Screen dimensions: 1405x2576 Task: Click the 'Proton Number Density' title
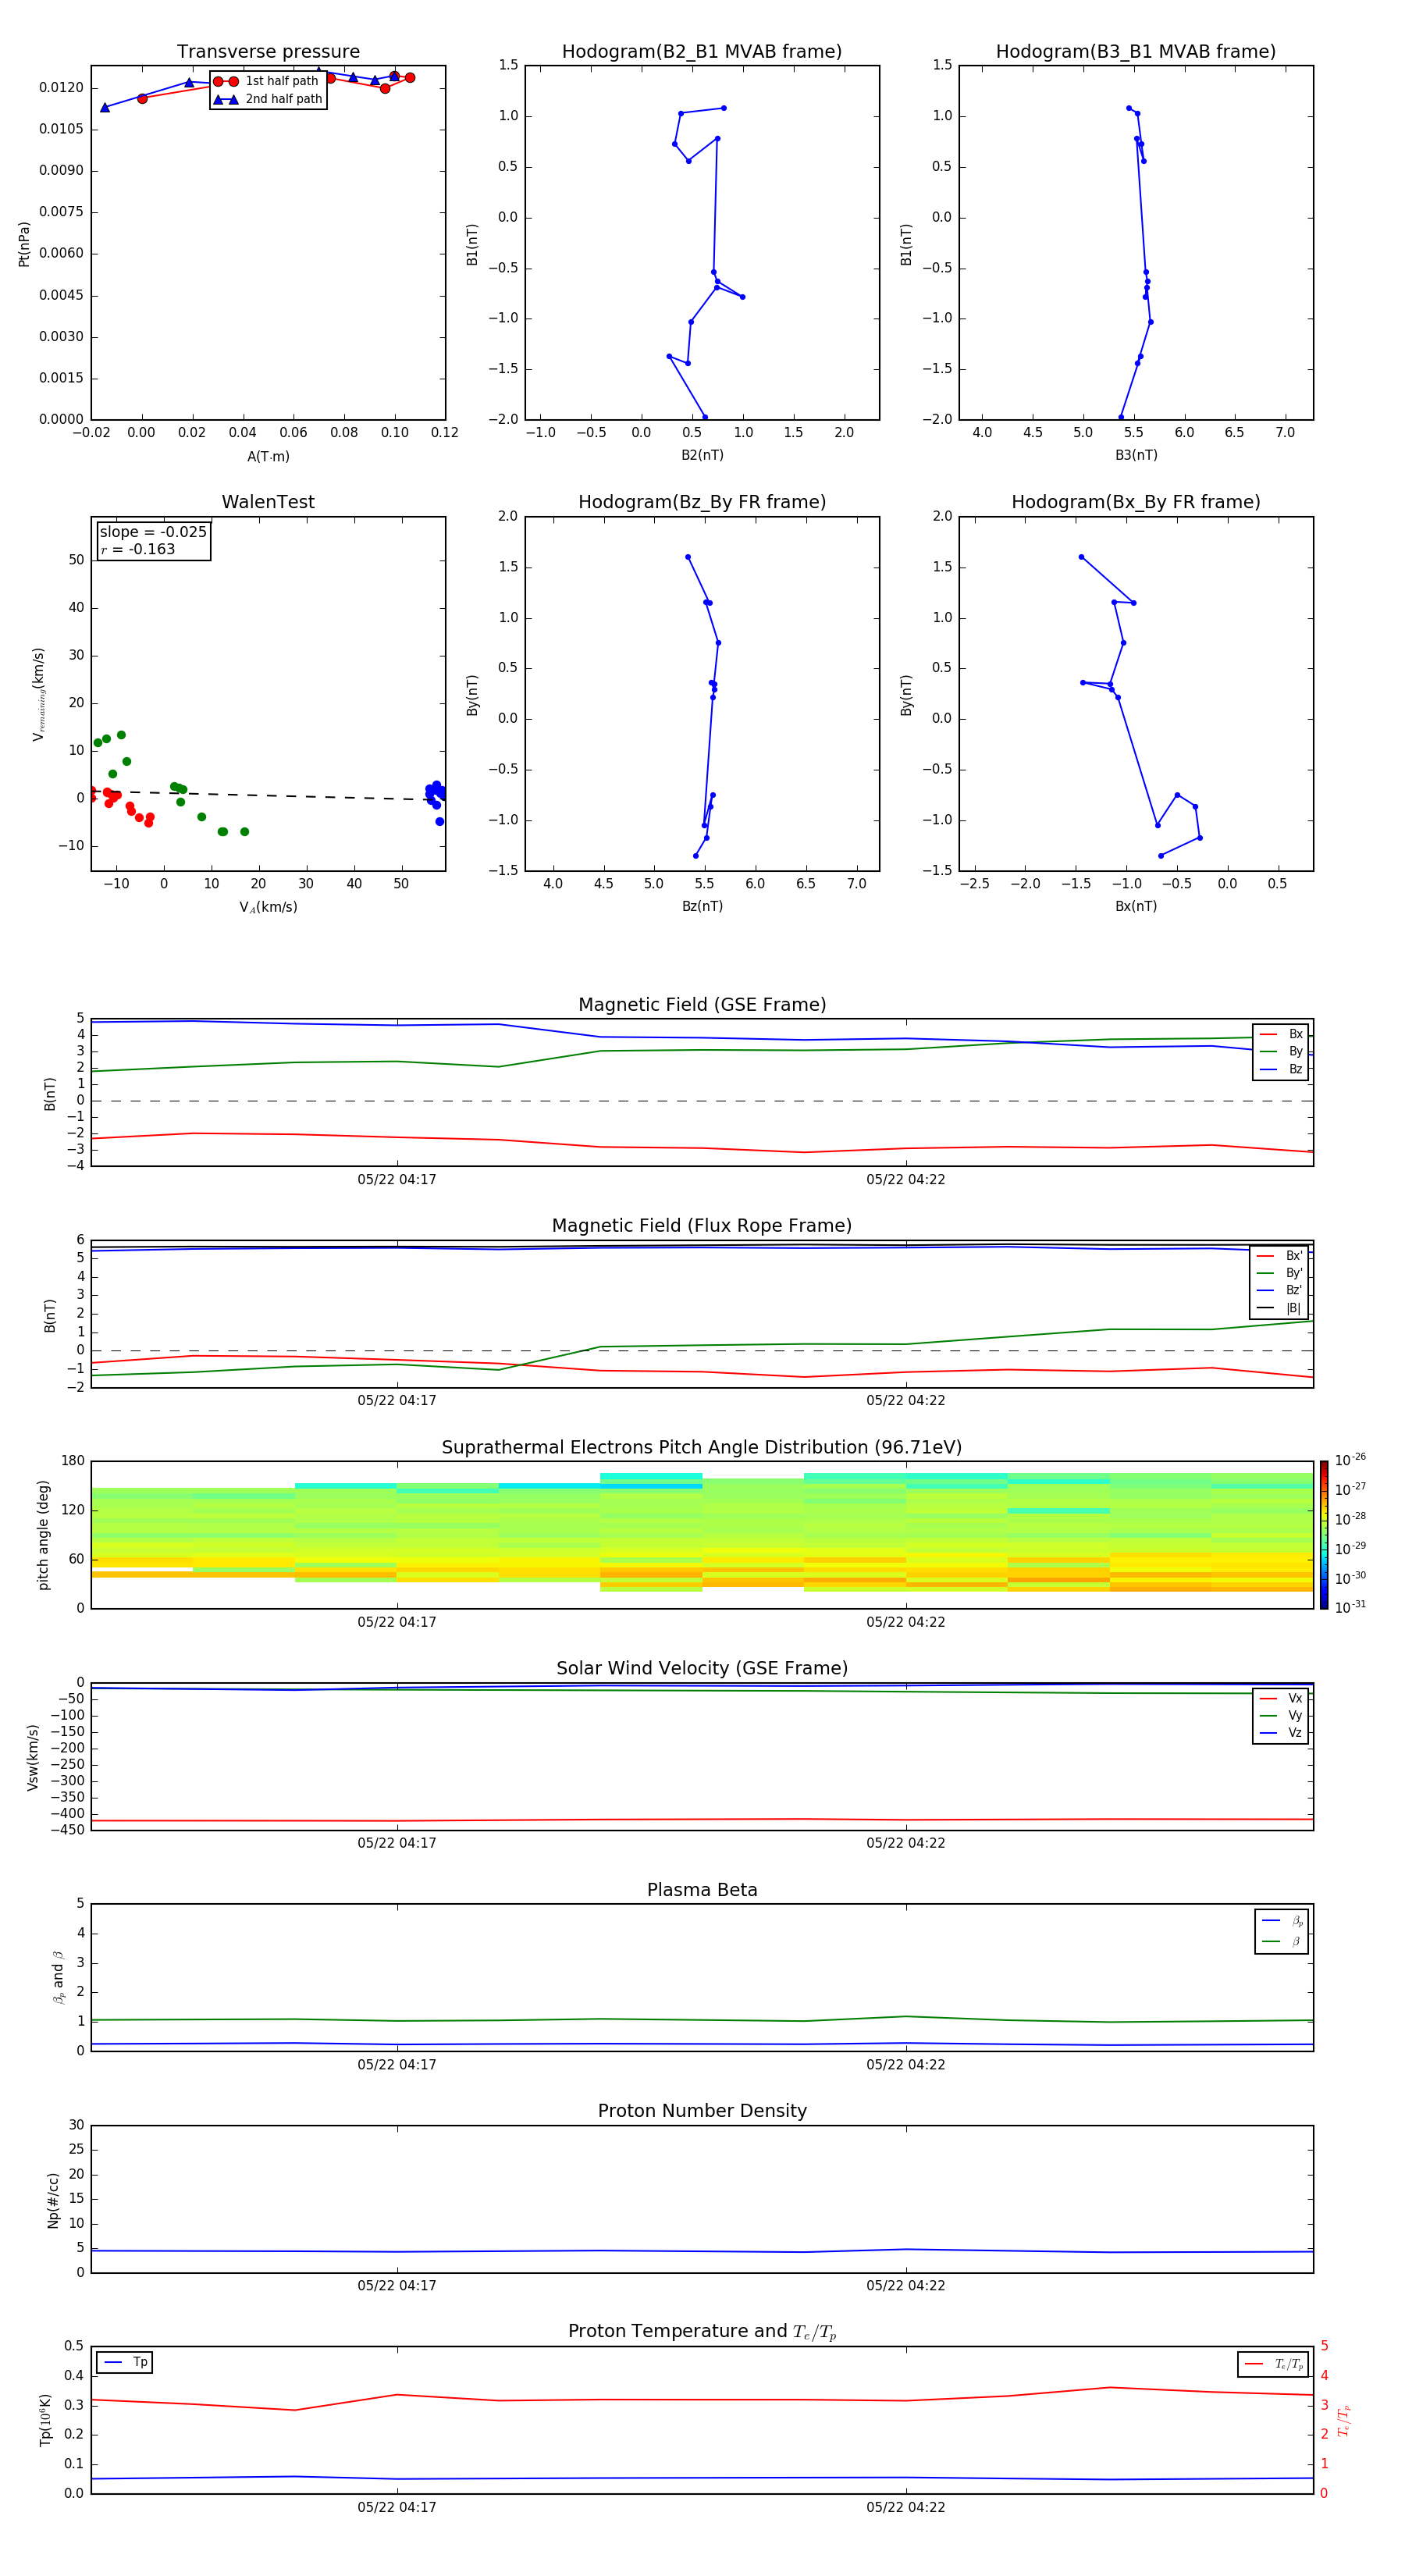[x=702, y=2111]
